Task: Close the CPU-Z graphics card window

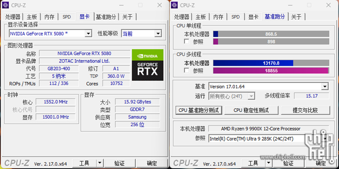Action: (x=159, y=5)
